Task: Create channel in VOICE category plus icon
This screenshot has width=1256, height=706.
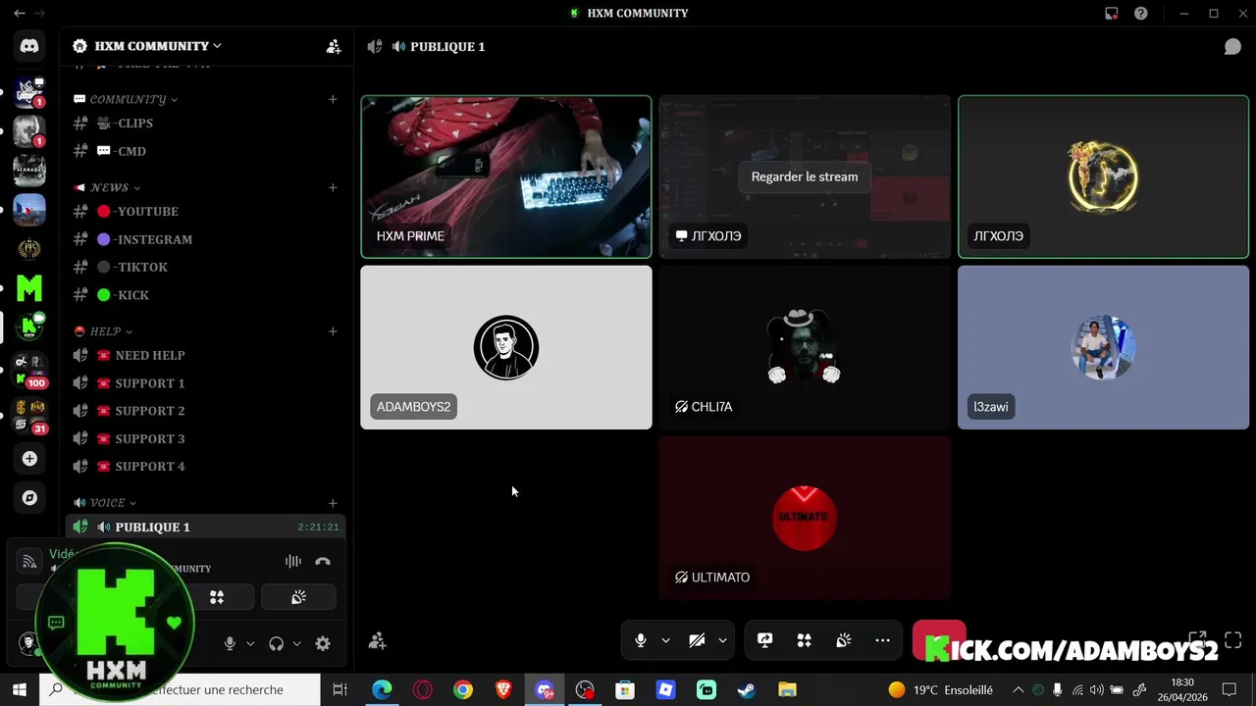Action: coord(333,503)
